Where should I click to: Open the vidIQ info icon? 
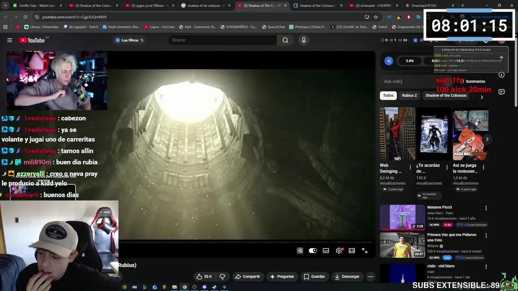[501, 75]
